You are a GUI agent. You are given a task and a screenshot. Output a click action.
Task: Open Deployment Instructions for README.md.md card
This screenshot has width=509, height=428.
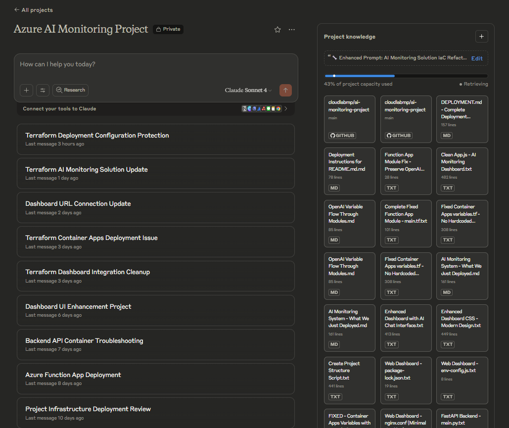(x=350, y=172)
